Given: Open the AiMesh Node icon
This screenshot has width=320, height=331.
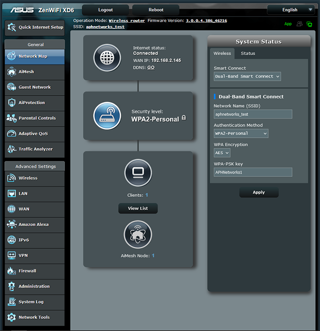Looking at the screenshot, I should [x=138, y=234].
